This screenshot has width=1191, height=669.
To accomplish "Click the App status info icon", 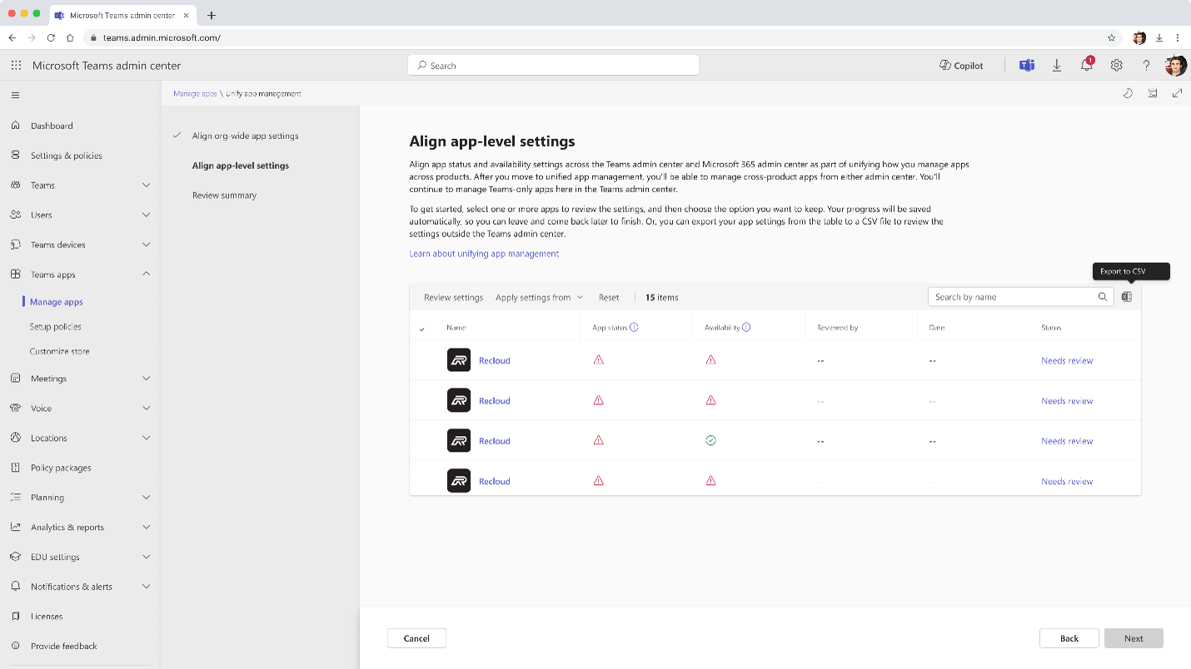I will [x=634, y=328].
